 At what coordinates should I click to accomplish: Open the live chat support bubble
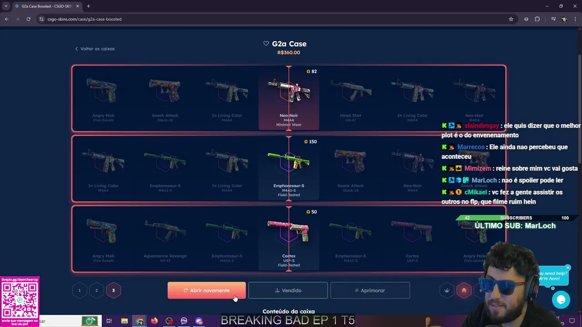click(561, 300)
